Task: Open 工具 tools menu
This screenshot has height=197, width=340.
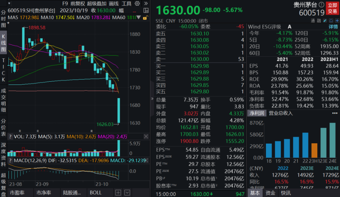Action: coord(126,4)
